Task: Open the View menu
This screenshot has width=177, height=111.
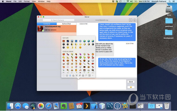Action: coord(34,1)
